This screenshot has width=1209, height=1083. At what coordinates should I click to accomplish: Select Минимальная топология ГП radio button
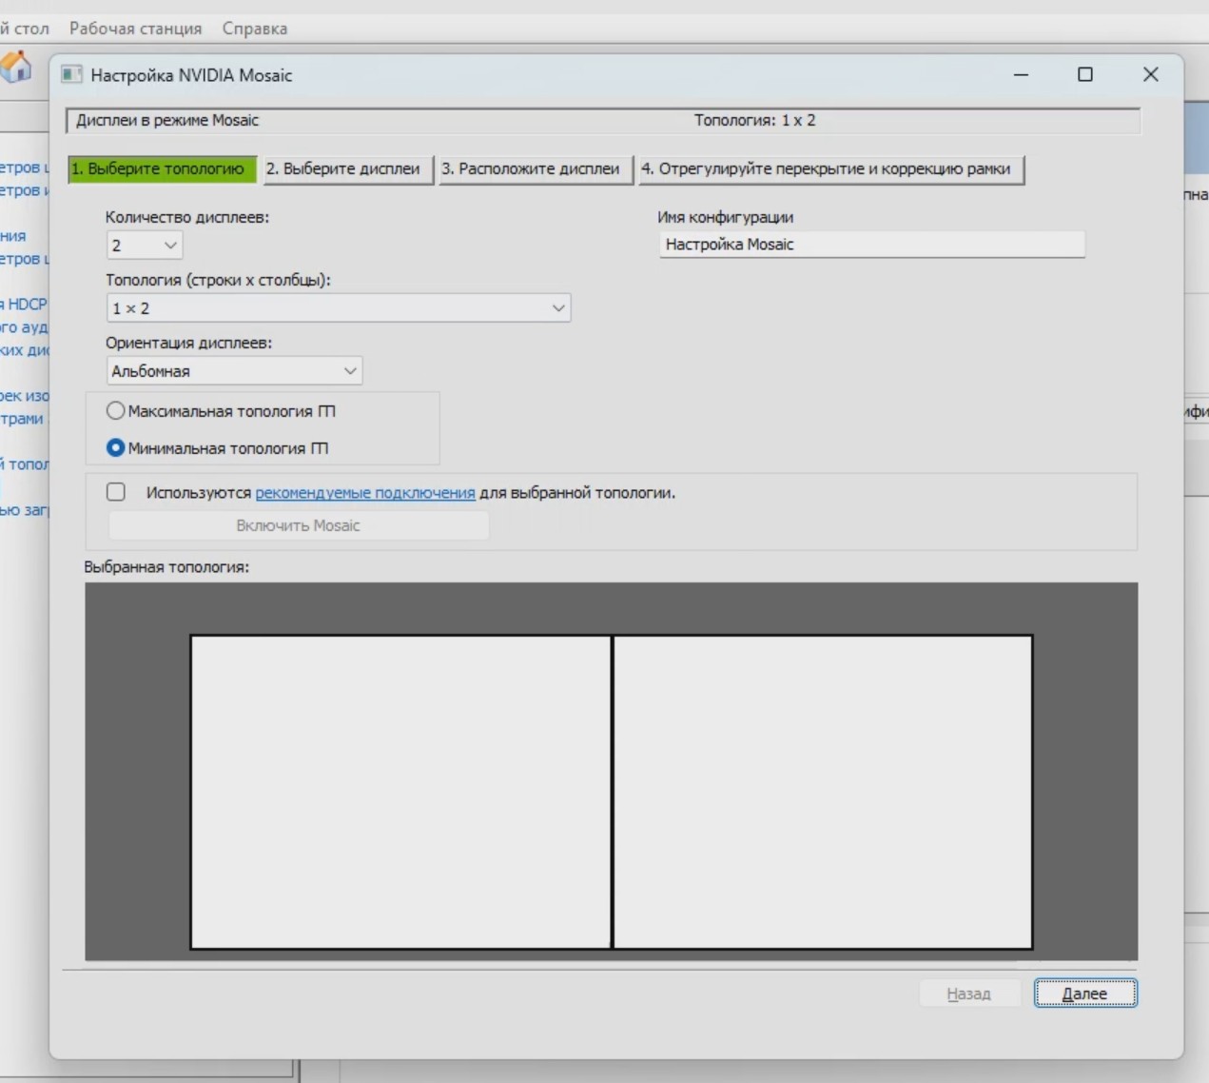[x=115, y=447]
